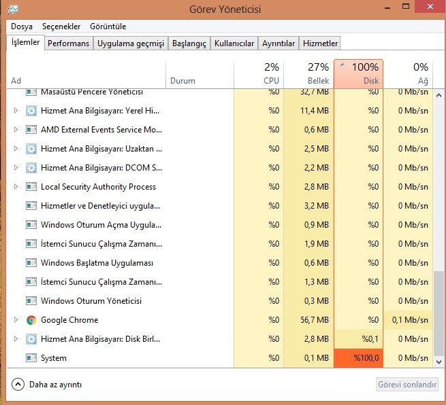This screenshot has height=405, width=446.
Task: Click the 56,7 MB memory cell
Action: point(308,320)
